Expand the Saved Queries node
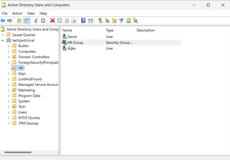230x160 pixels. [3, 35]
